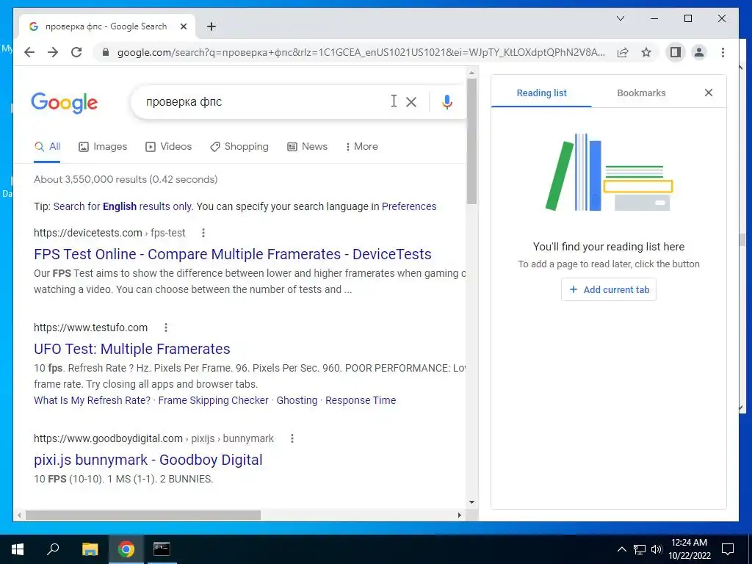Show hidden system tray icons
752x564 pixels.
(x=621, y=549)
